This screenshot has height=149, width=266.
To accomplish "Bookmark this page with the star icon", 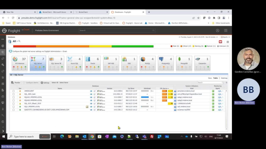I will point(198,18).
